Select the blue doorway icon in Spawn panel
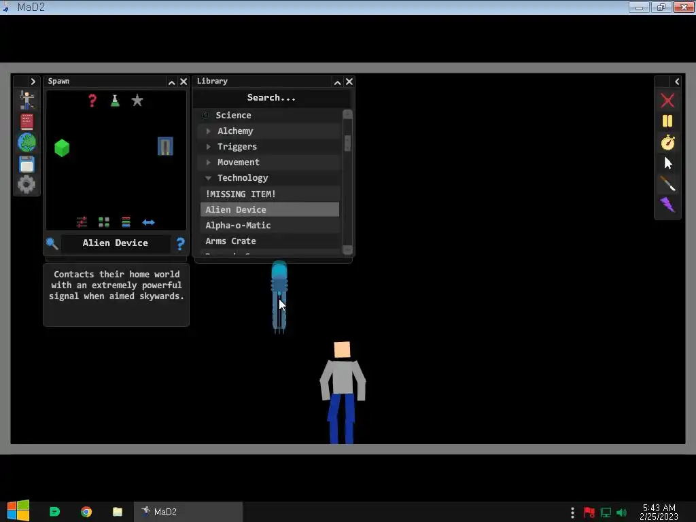This screenshot has width=696, height=522. pyautogui.click(x=165, y=146)
